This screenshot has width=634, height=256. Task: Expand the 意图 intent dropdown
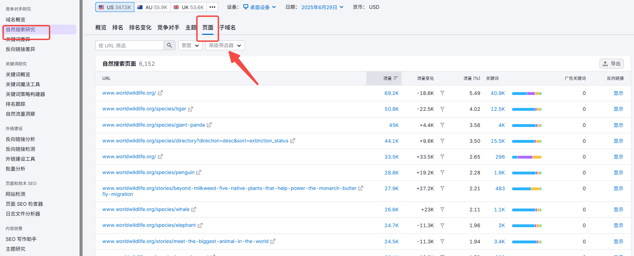[191, 45]
